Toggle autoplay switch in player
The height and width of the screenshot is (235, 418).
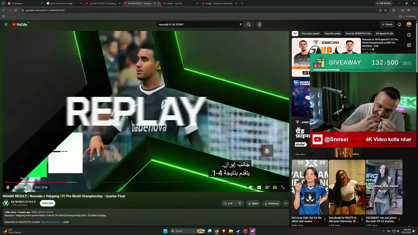pyautogui.click(x=251, y=187)
